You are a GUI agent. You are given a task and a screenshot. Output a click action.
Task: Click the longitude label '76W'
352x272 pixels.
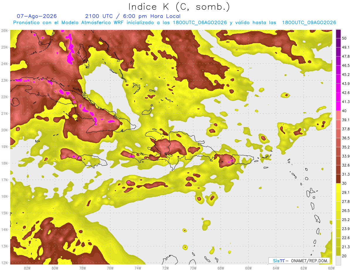110,268
